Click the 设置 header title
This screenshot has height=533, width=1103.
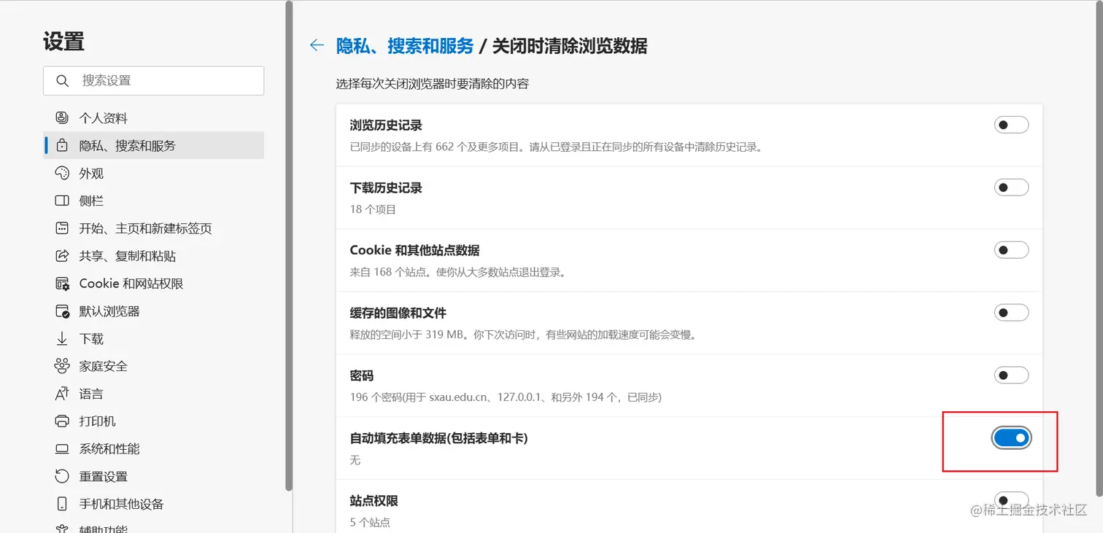[63, 41]
